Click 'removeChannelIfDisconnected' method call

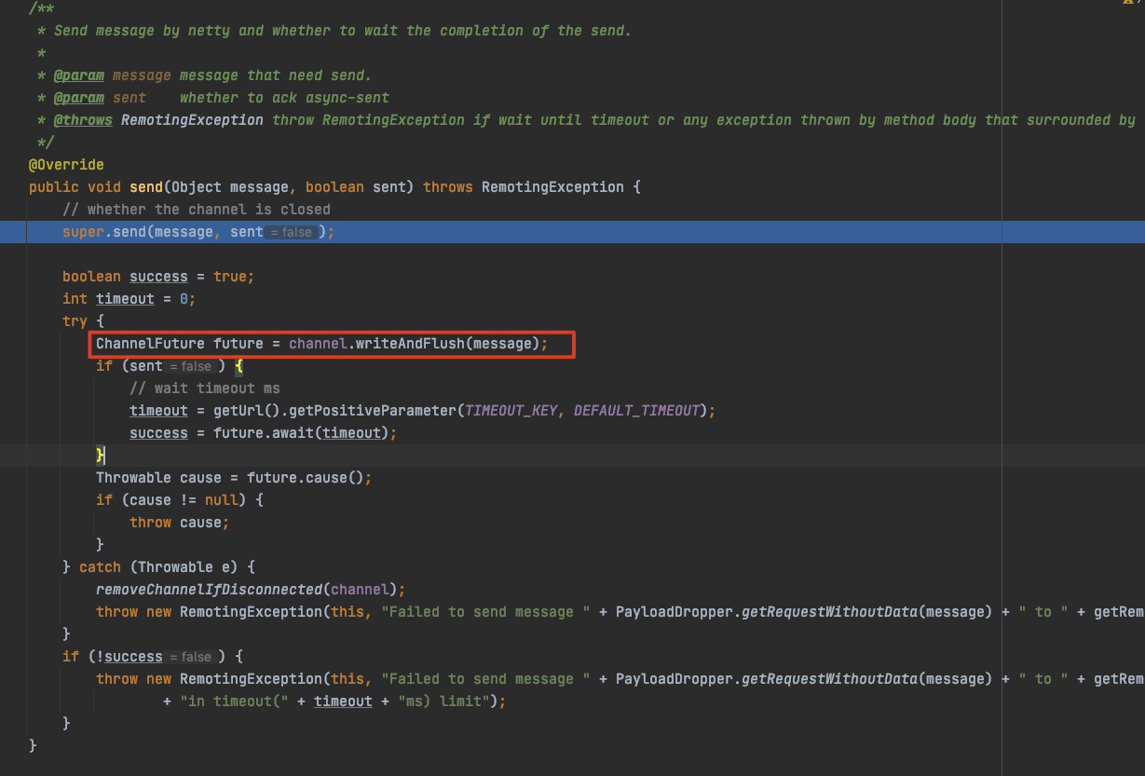(x=209, y=590)
